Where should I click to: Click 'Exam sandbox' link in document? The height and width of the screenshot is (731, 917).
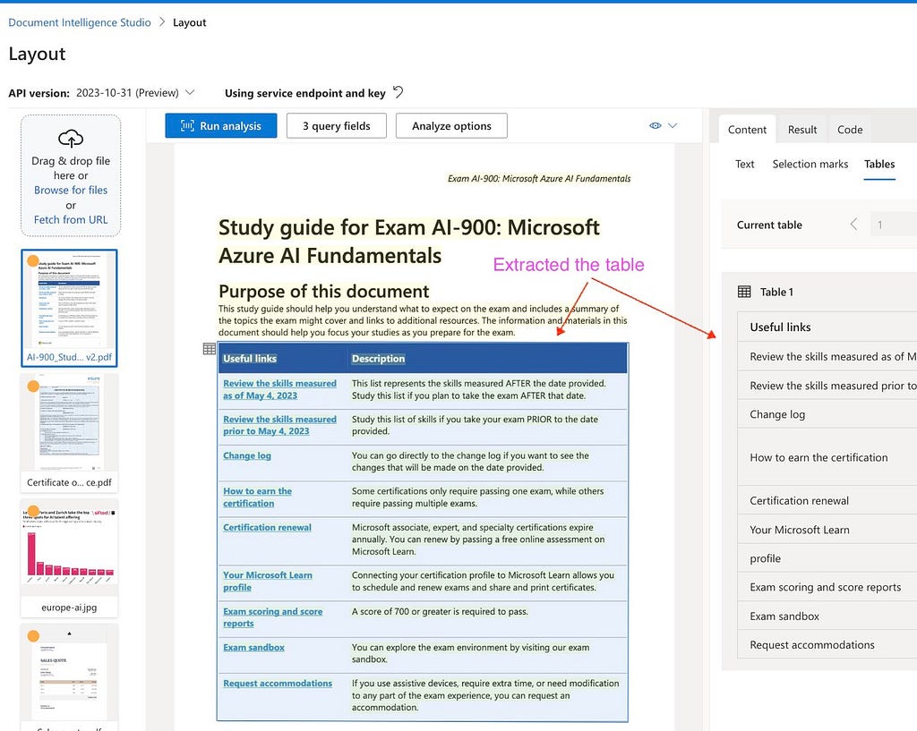(x=253, y=648)
